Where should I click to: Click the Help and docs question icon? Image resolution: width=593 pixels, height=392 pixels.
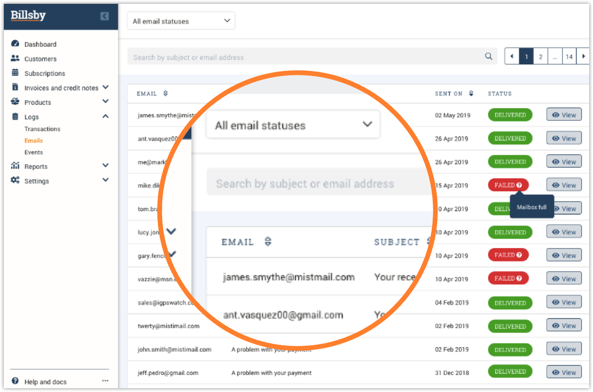click(15, 382)
